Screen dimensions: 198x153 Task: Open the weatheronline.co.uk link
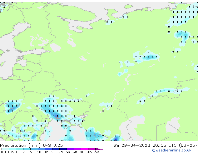click(x=171, y=150)
